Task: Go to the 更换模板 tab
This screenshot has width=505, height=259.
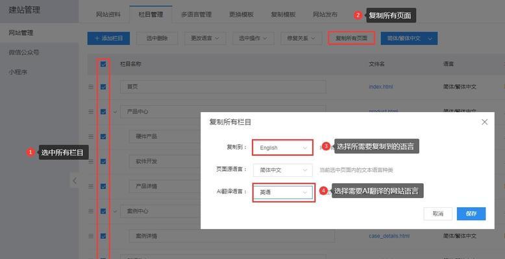Action: tap(241, 14)
